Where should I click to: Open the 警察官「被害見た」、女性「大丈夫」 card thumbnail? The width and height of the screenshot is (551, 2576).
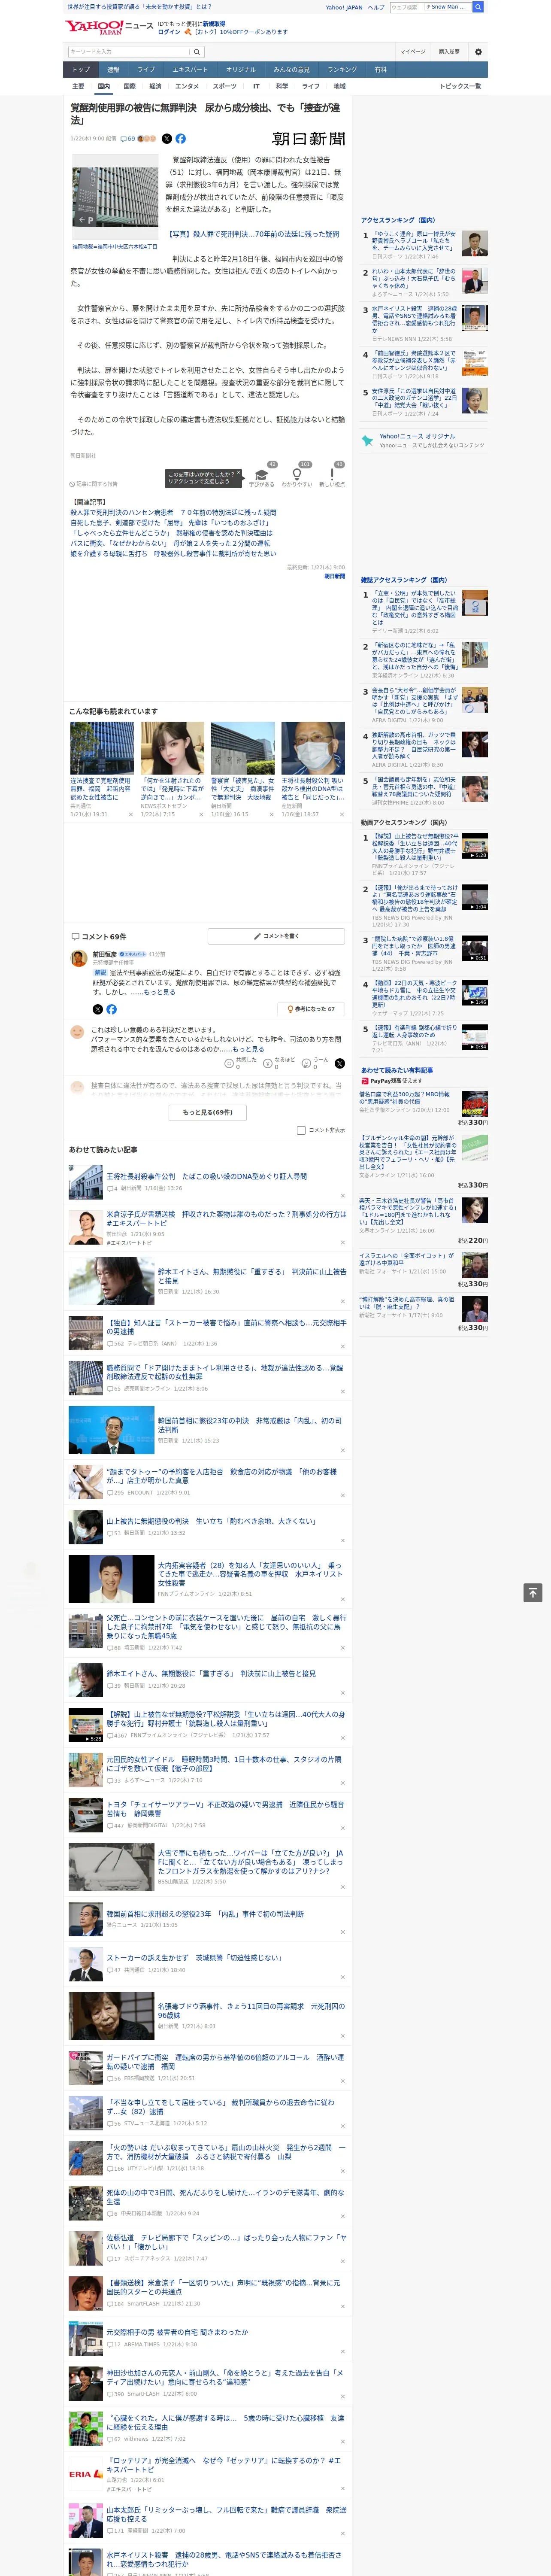[x=242, y=748]
